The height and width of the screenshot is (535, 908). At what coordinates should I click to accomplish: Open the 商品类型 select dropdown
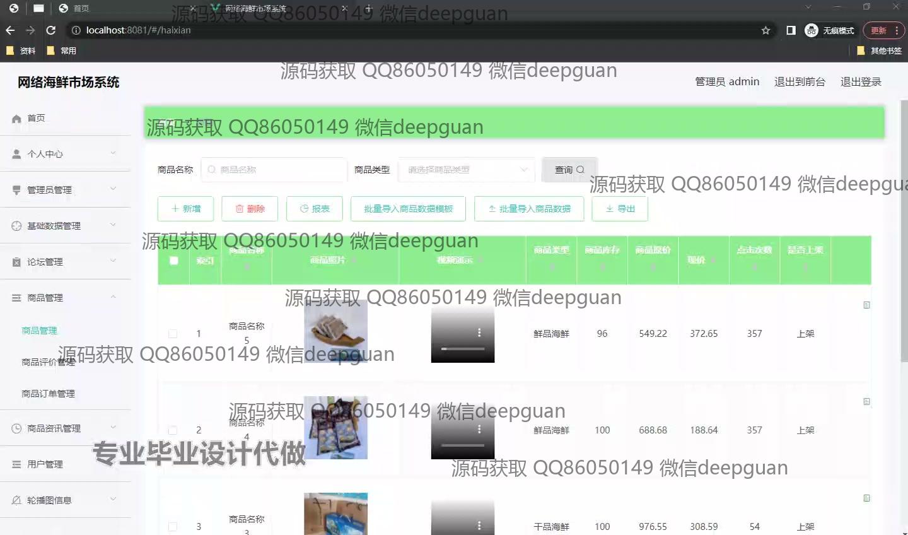[x=467, y=170]
